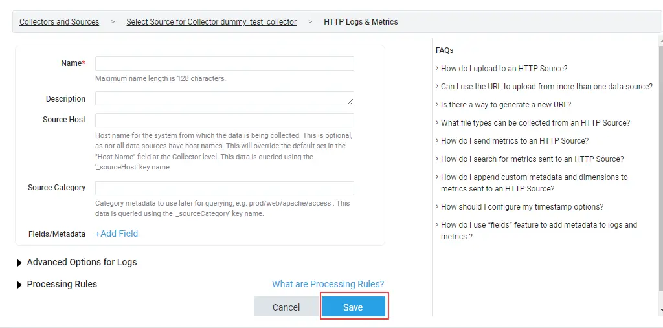Image resolution: width=663 pixels, height=328 pixels.
Task: Click the Description text area
Action: [x=224, y=98]
